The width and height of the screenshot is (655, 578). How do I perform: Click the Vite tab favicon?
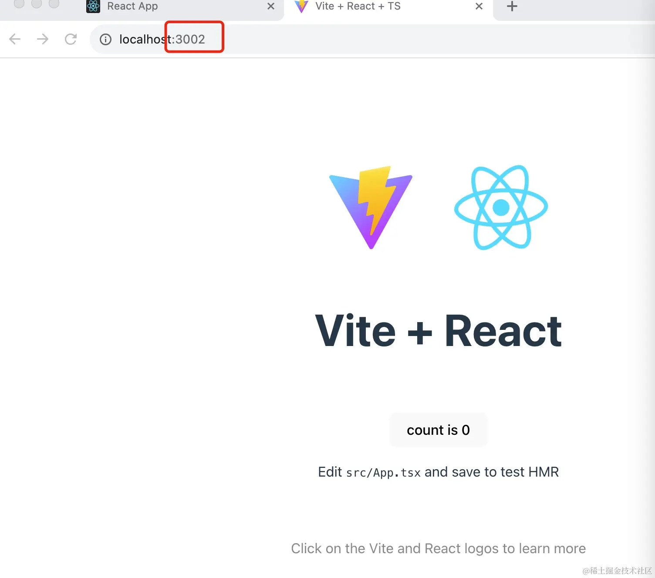click(x=301, y=6)
